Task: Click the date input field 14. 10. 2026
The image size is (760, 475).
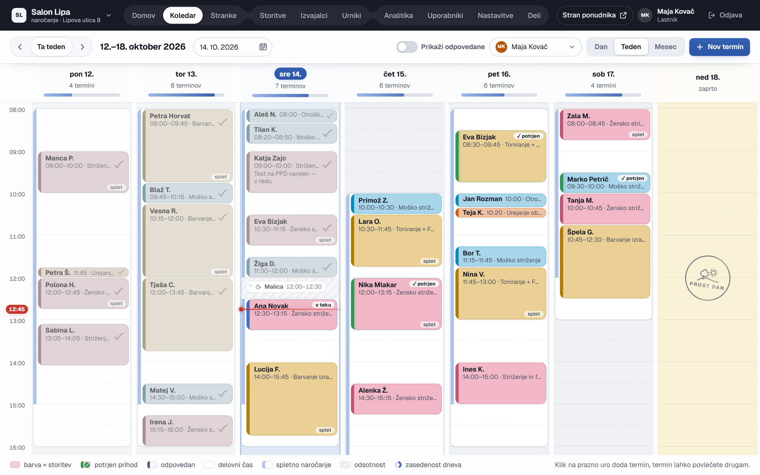Action: pyautogui.click(x=233, y=47)
